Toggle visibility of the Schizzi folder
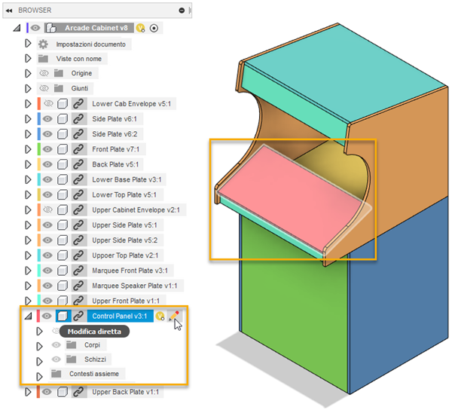The image size is (458, 416). (56, 359)
